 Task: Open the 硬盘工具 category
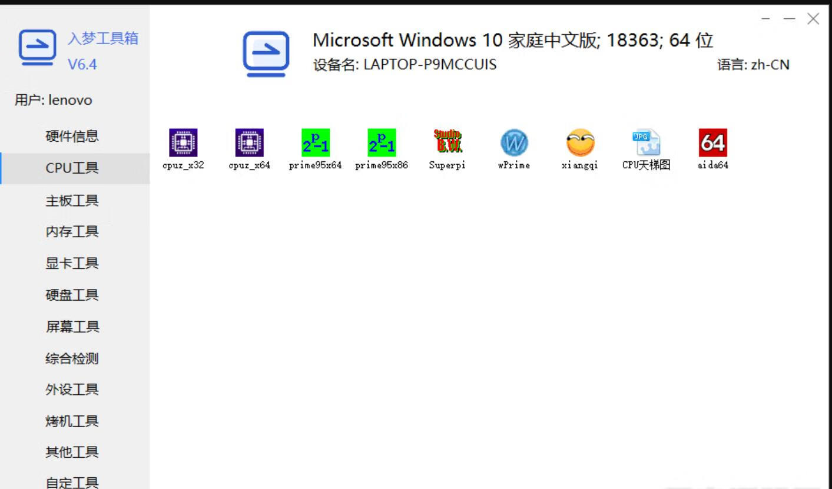(75, 295)
